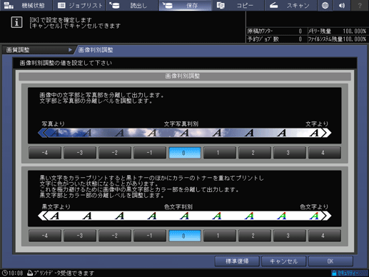The height and width of the screenshot is (277, 369).
Task: Switch to the ジョブリスト tab
Action: [x=79, y=5]
